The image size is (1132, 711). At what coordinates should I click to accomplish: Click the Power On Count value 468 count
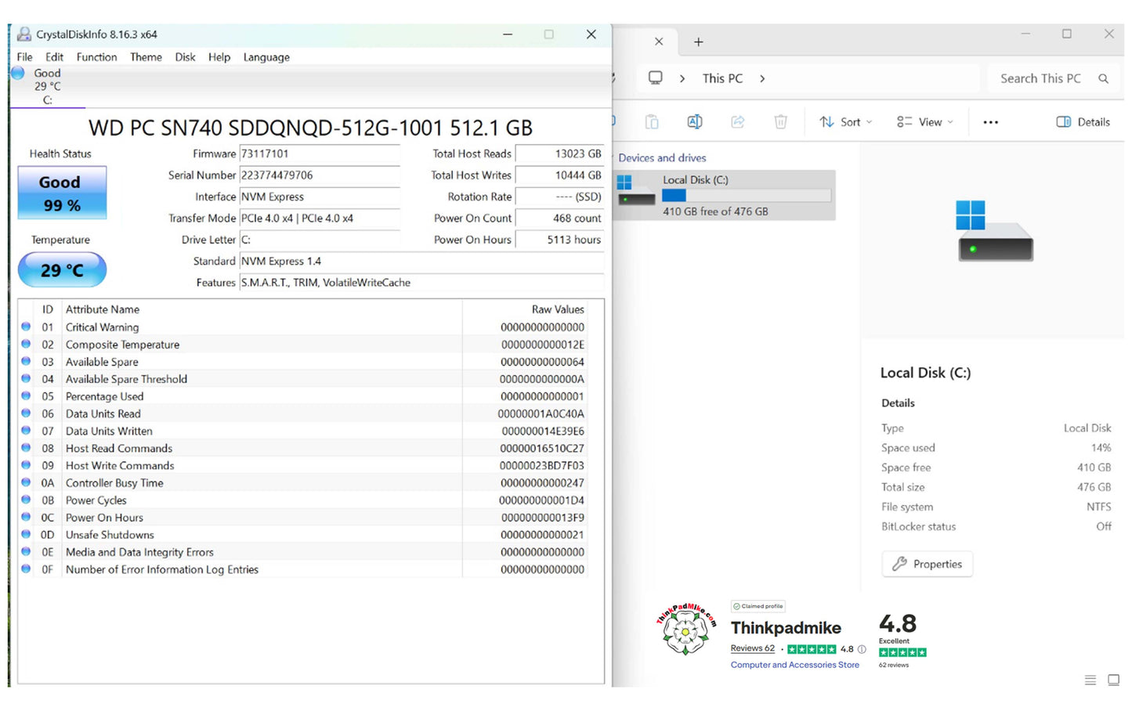click(559, 218)
